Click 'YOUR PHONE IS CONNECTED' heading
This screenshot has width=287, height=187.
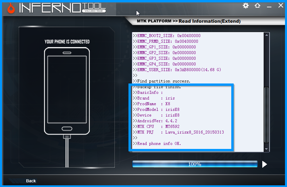(67, 42)
